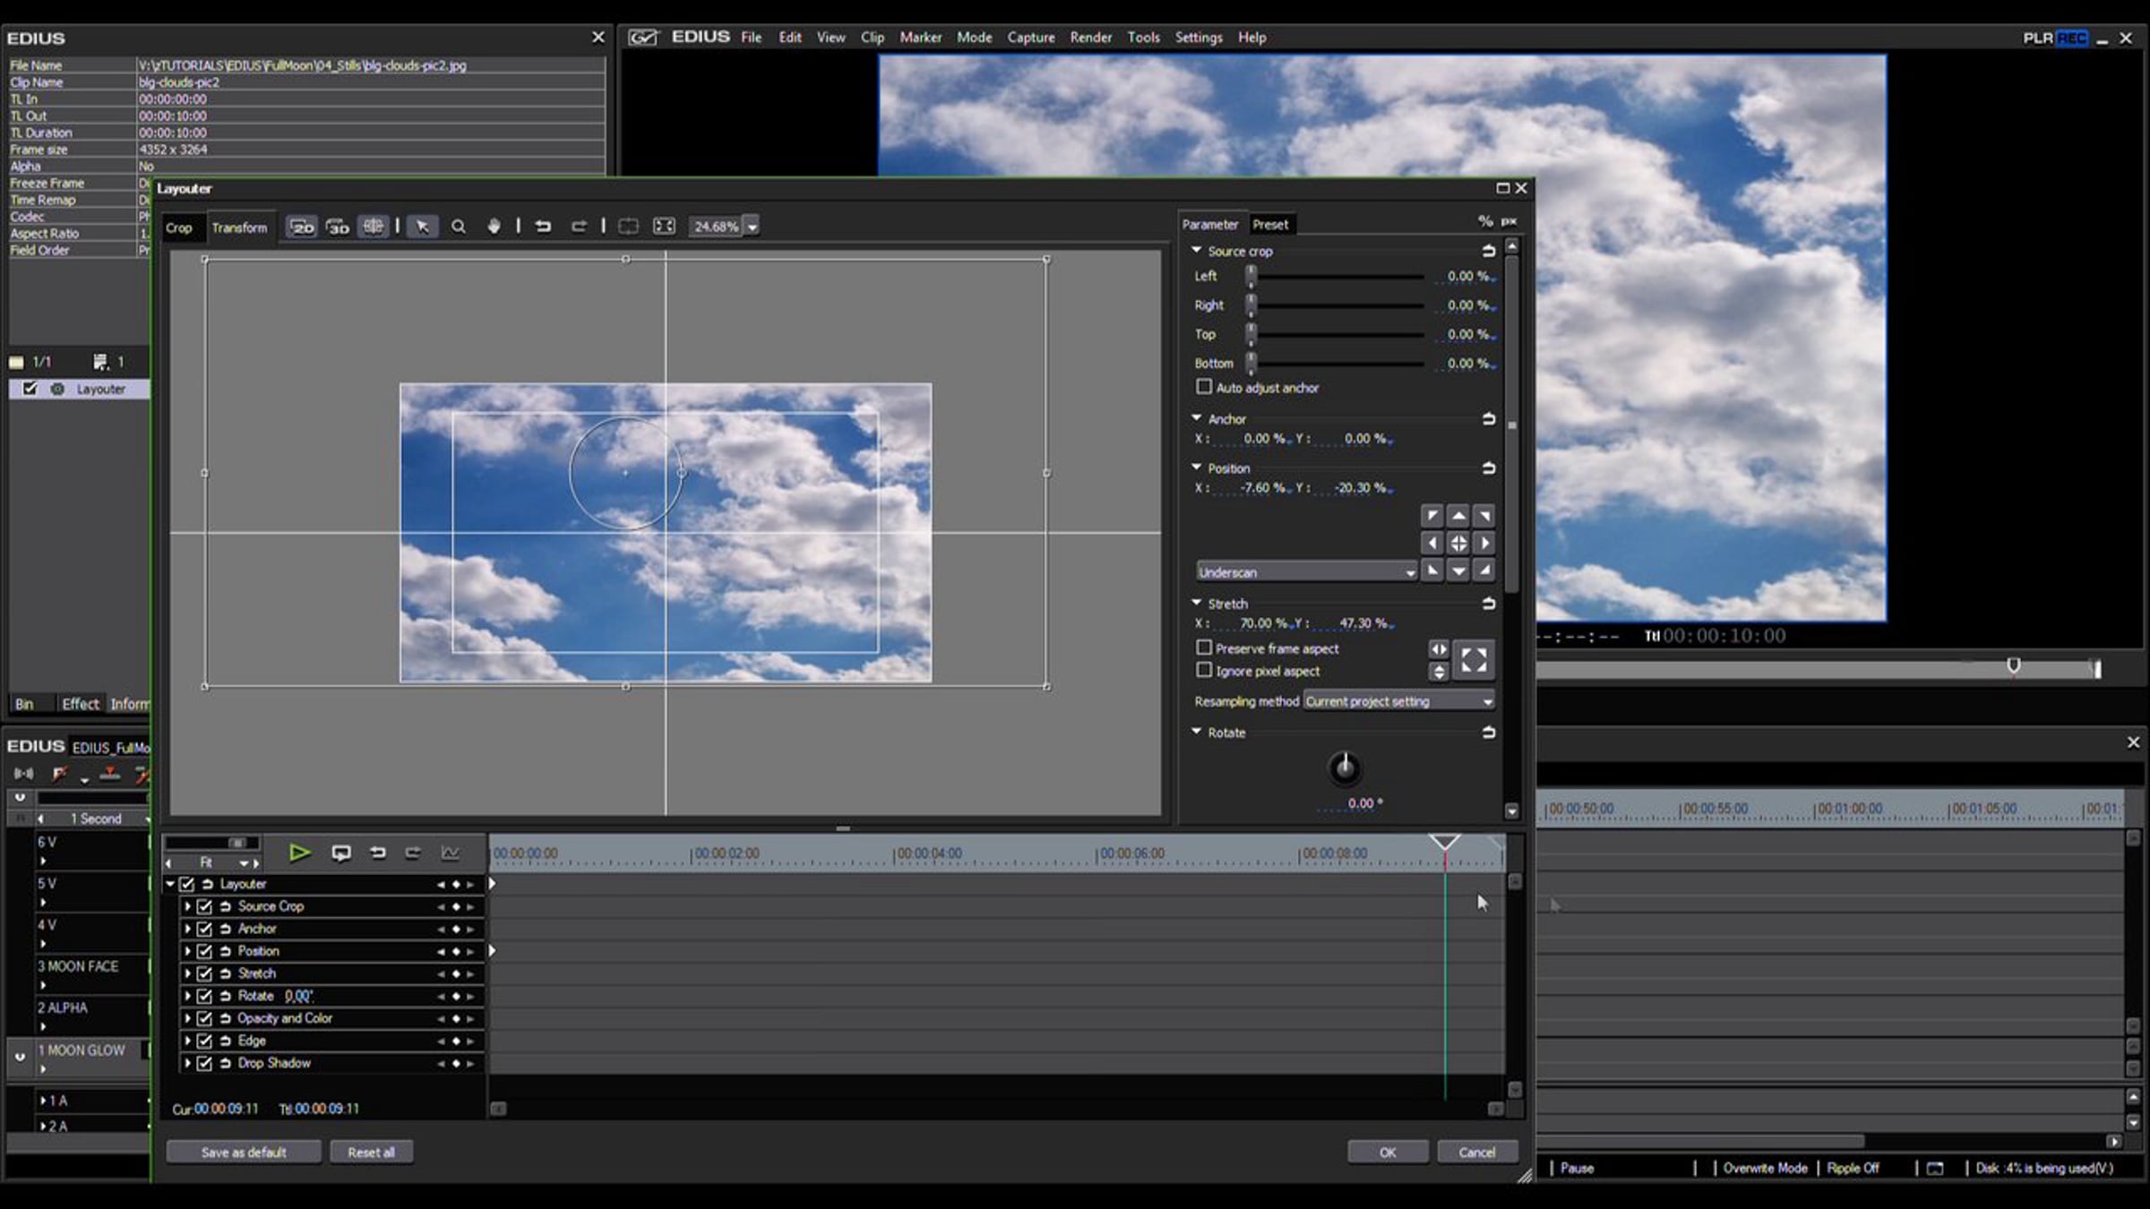Uncheck the Opacity and Color track
This screenshot has width=2150, height=1209.
coord(204,1018)
